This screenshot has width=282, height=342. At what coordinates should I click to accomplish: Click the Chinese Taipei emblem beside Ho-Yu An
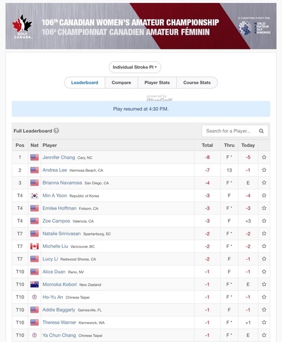coord(35,297)
